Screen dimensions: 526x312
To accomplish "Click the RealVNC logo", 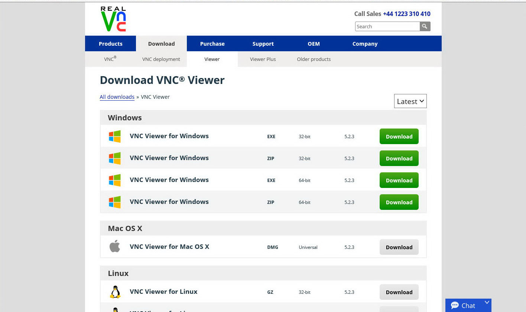I will pos(113,19).
